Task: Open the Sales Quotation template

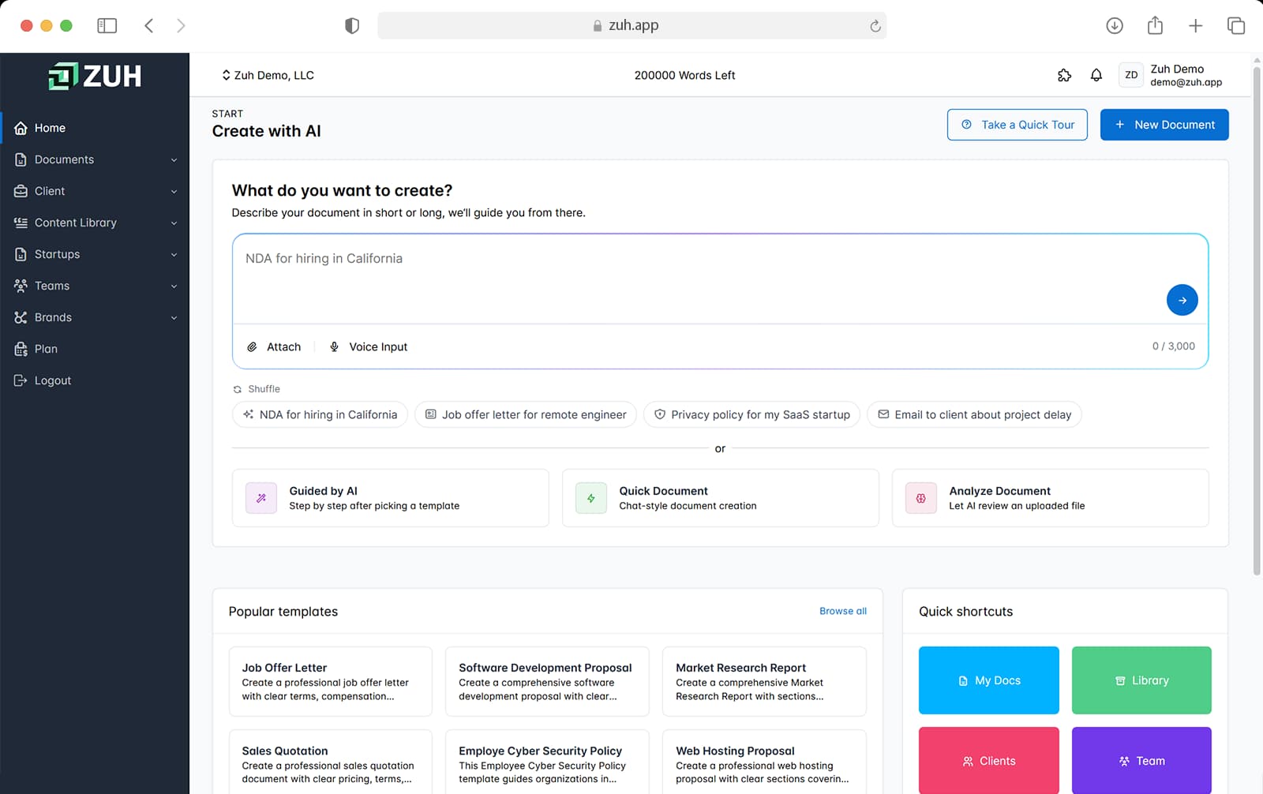Action: [x=330, y=762]
